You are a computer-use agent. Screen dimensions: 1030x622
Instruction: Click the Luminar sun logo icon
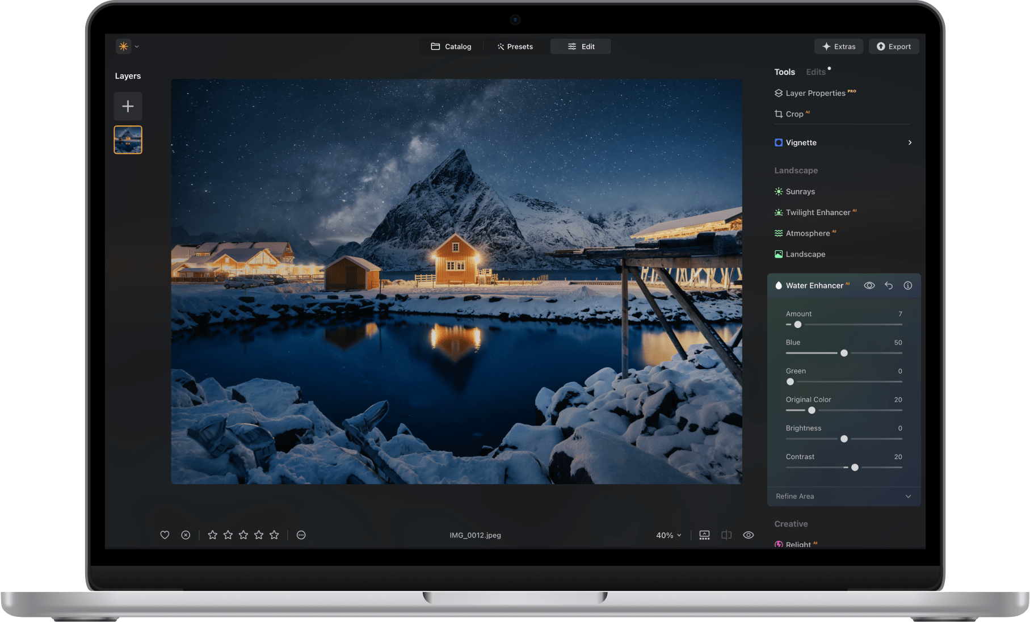tap(123, 47)
